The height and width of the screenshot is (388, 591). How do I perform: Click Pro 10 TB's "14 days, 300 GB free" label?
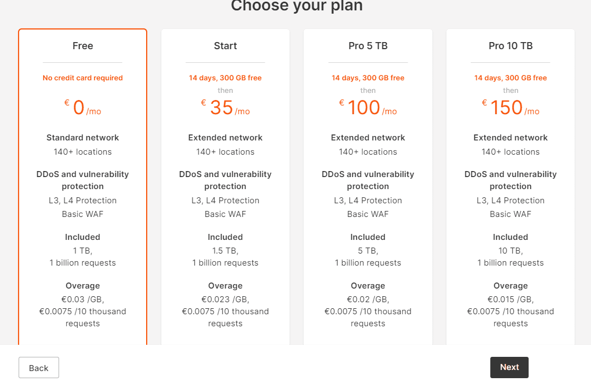[511, 78]
